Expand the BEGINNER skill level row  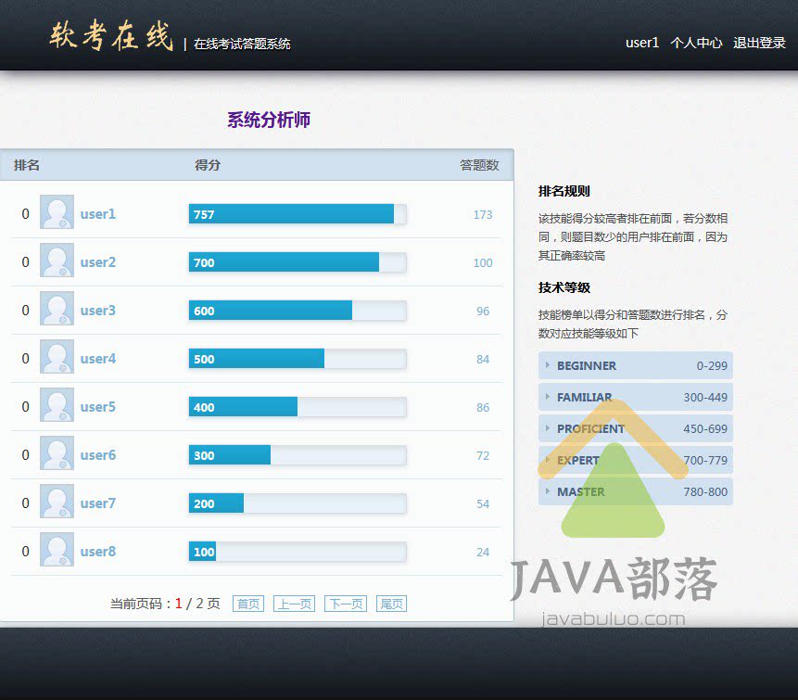click(x=635, y=365)
